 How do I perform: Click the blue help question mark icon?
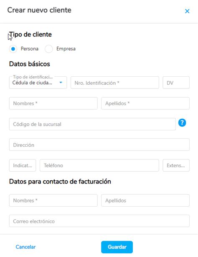click(x=182, y=123)
